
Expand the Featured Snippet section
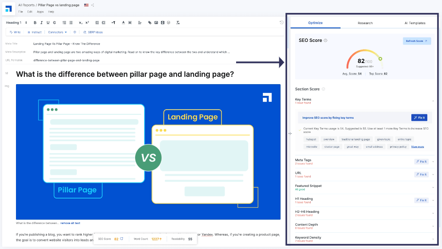433,188
